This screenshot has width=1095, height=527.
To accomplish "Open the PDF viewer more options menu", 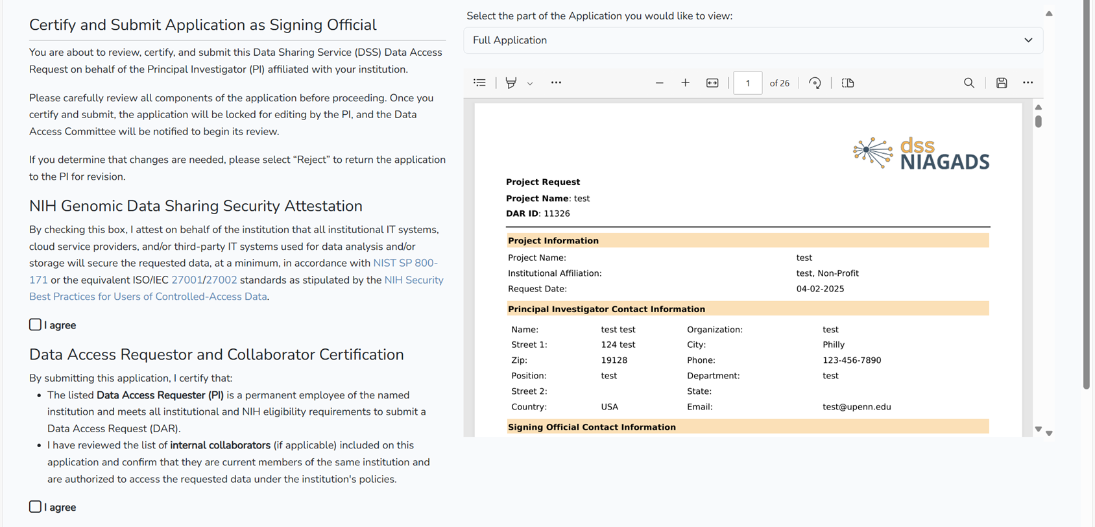I will [1028, 83].
